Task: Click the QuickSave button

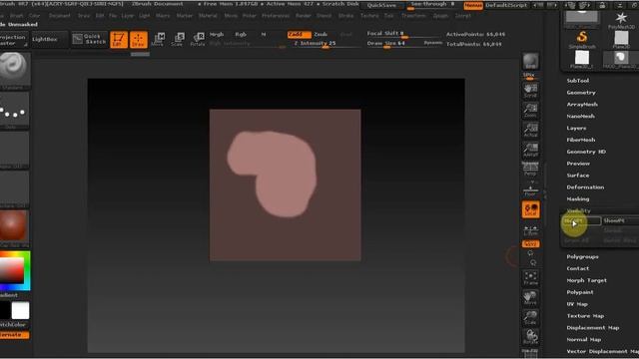Action: [381, 5]
